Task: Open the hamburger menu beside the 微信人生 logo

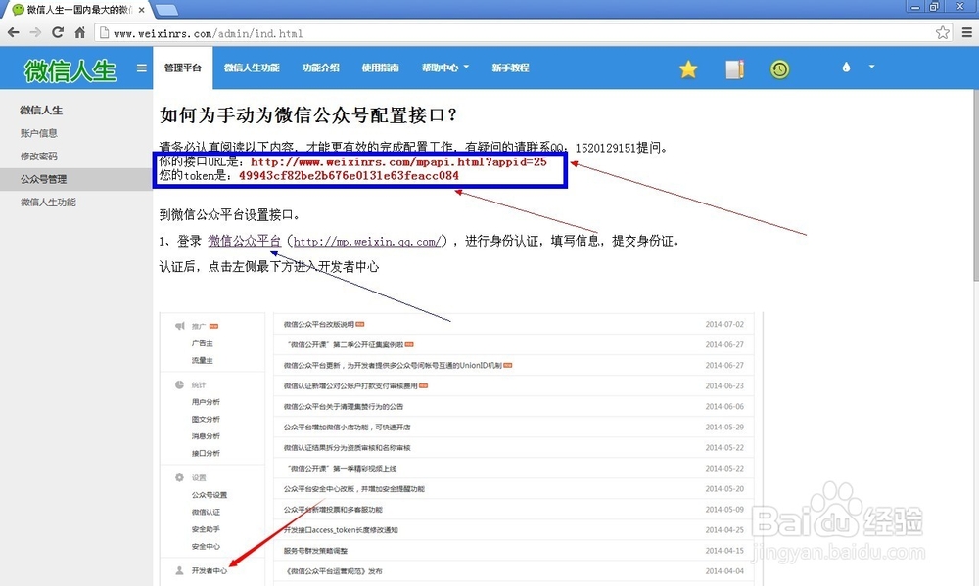Action: [x=141, y=68]
